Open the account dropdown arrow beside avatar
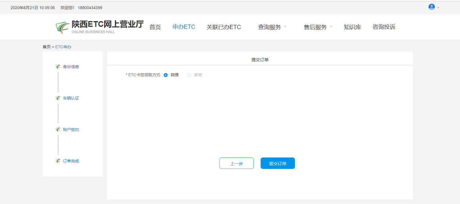 (x=438, y=8)
